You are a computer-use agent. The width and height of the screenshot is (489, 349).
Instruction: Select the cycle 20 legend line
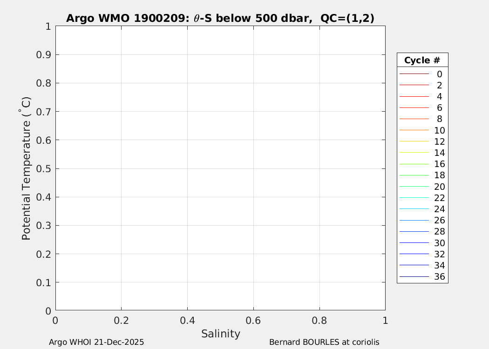pos(414,187)
